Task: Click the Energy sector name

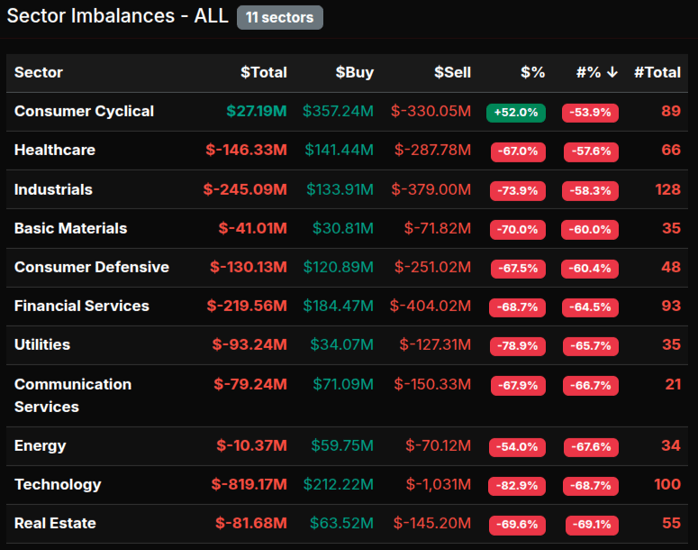Action: 40,445
